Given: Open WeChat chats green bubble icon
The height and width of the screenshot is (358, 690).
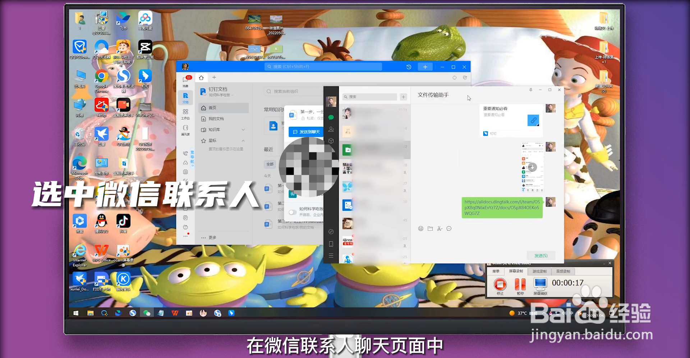Looking at the screenshot, I should click(x=331, y=117).
